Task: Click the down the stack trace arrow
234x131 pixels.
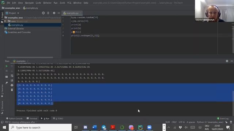Action: pyautogui.click(x=12, y=71)
